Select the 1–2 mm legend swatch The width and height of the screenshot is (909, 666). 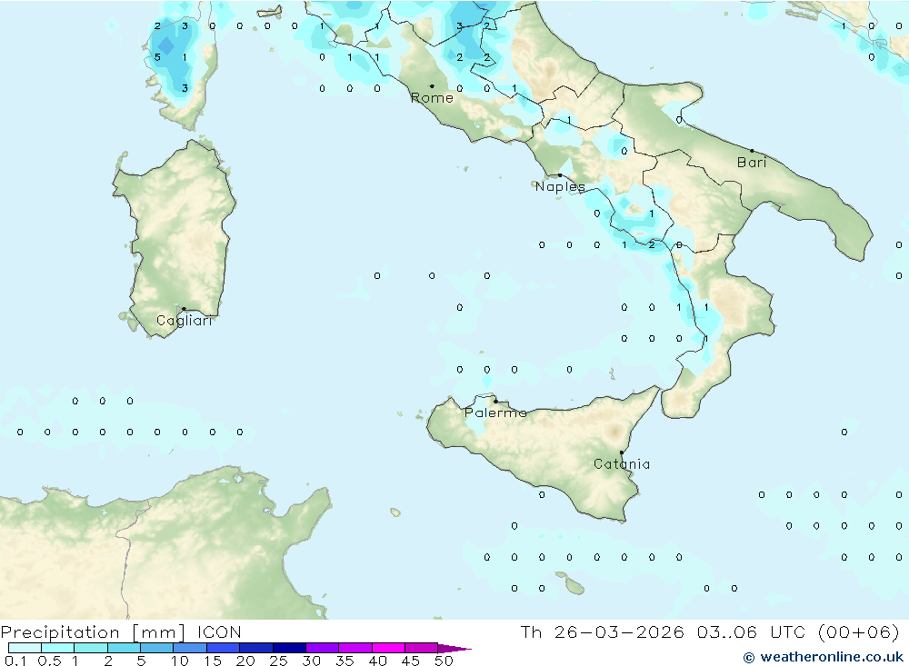(91, 648)
